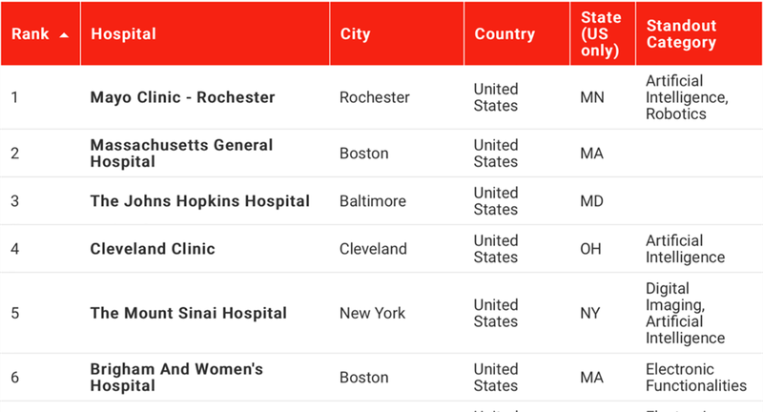Select The Mount Sinai Hospital row name
The image size is (763, 412).
(x=188, y=313)
